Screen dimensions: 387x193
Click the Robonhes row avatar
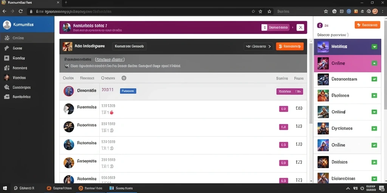click(x=69, y=127)
